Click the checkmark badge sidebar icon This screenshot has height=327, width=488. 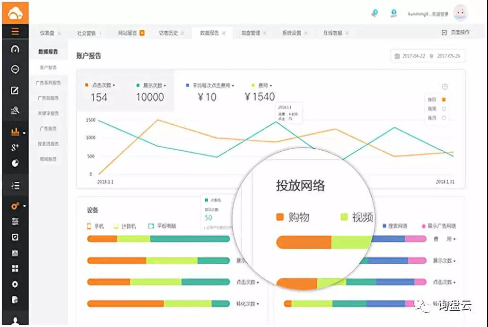(x=15, y=237)
